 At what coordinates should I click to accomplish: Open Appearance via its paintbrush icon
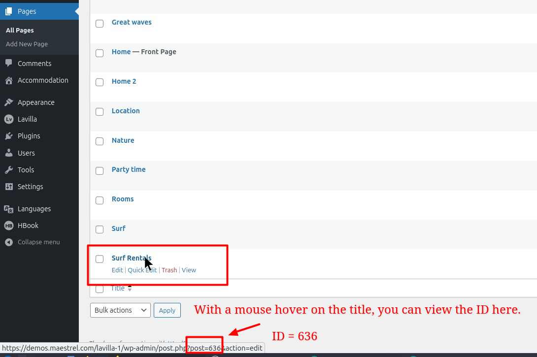point(9,102)
